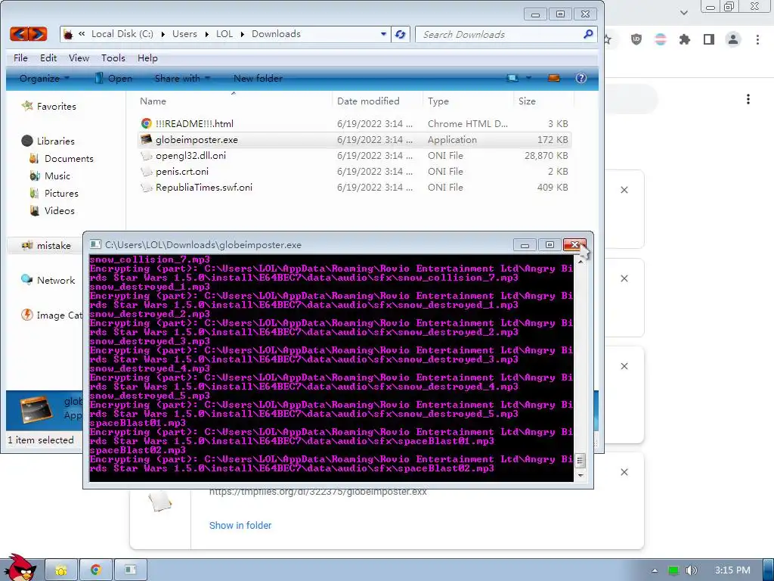Open Explorer help with the question mark icon

pyautogui.click(x=581, y=78)
